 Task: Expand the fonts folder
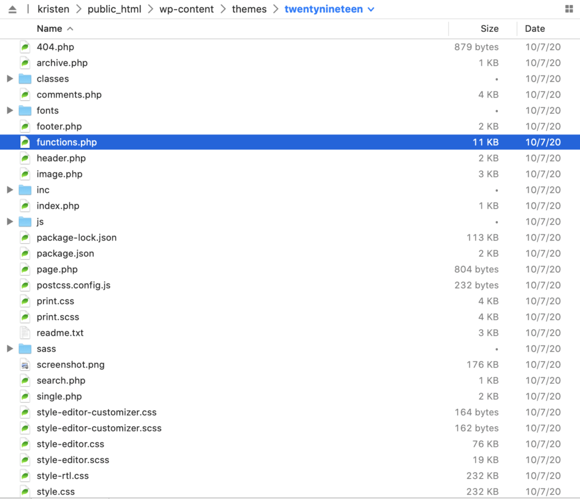click(x=10, y=111)
